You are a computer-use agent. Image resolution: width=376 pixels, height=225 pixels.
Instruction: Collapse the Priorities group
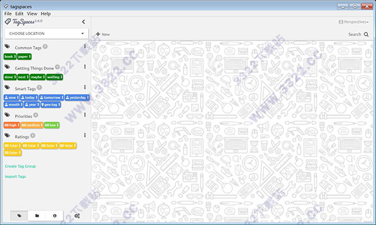(23, 116)
